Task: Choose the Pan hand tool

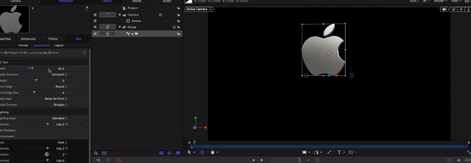Action: click(213, 152)
